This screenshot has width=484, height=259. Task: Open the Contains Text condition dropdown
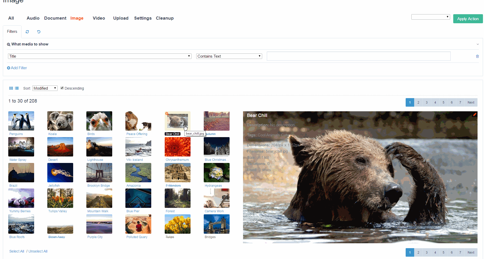click(x=229, y=56)
